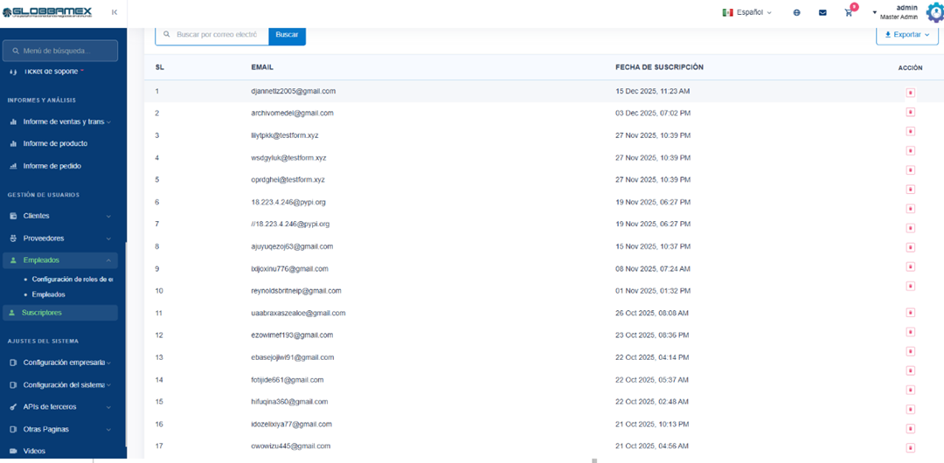The width and height of the screenshot is (944, 463).
Task: Open Configuración de roles submenu link
Action: click(x=72, y=280)
